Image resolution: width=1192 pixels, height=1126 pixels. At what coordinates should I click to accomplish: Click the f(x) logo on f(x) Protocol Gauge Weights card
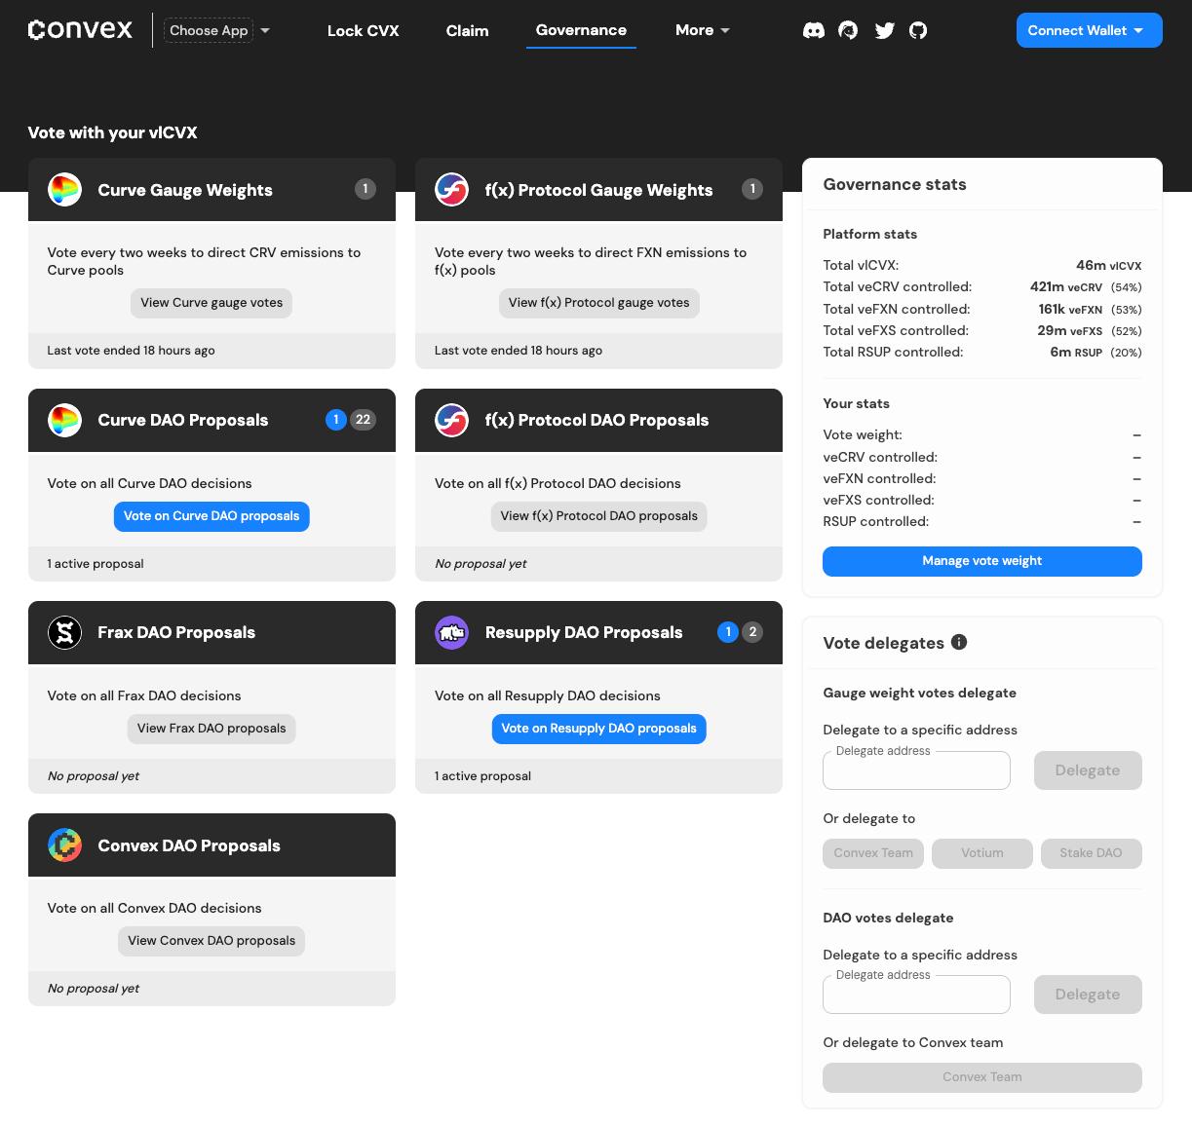[451, 190]
